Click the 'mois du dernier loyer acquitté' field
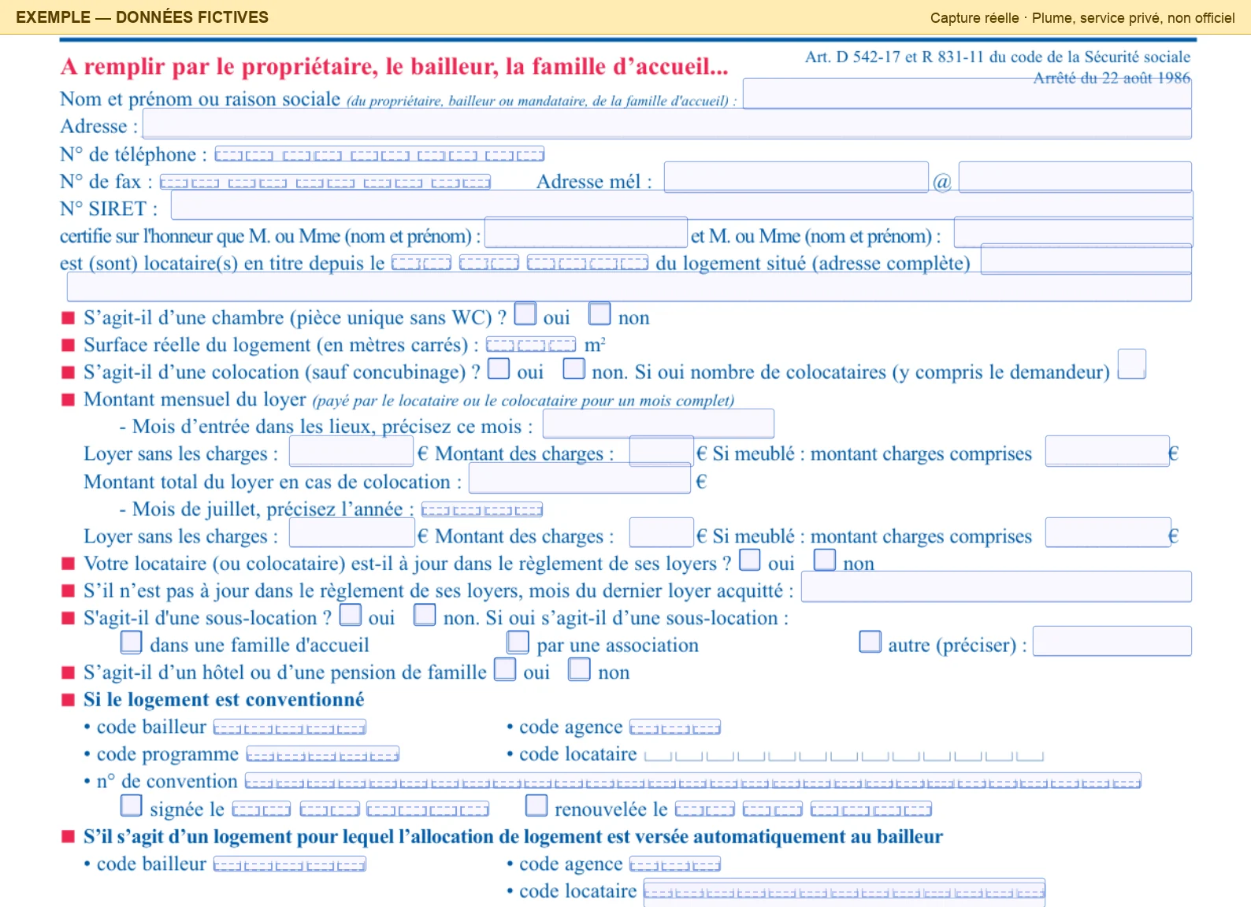This screenshot has width=1251, height=907. click(x=997, y=587)
